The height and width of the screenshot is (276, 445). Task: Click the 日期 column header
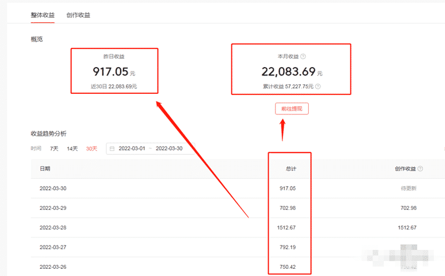(x=45, y=169)
